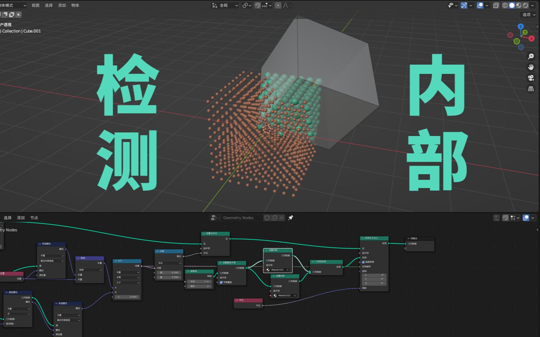Select wireframe viewport shading
Image resolution: width=540 pixels, height=337 pixels.
[x=505, y=5]
